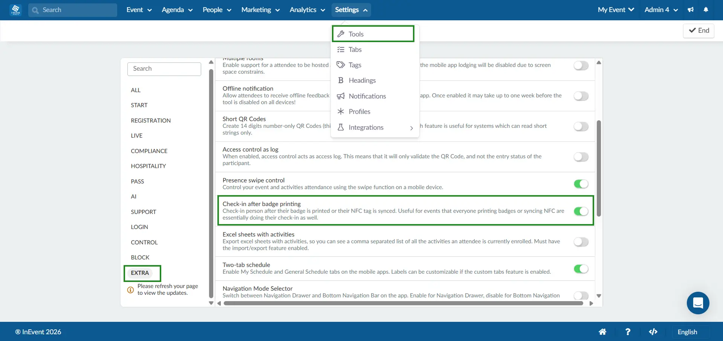
Task: Expand the Admin 4 account menu
Action: coord(661,10)
